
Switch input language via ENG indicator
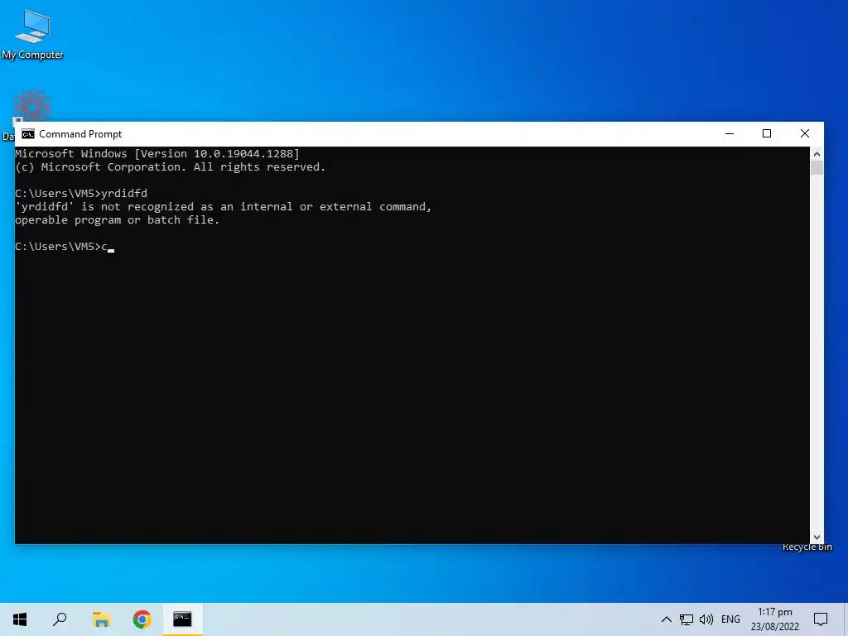(x=730, y=619)
